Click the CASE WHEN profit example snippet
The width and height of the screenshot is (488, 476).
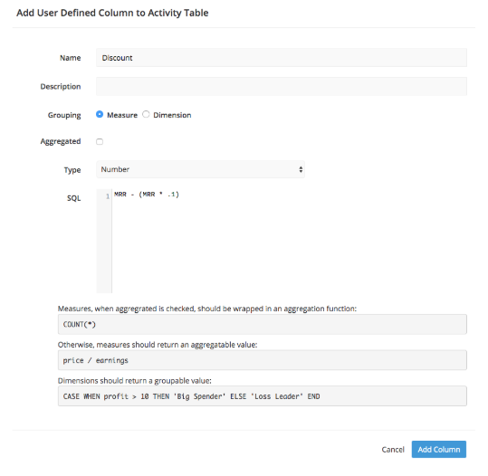click(262, 396)
